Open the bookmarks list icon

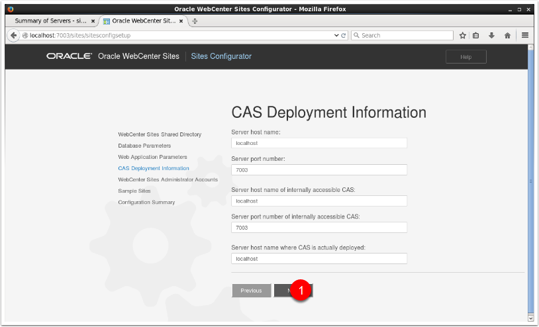click(x=475, y=35)
